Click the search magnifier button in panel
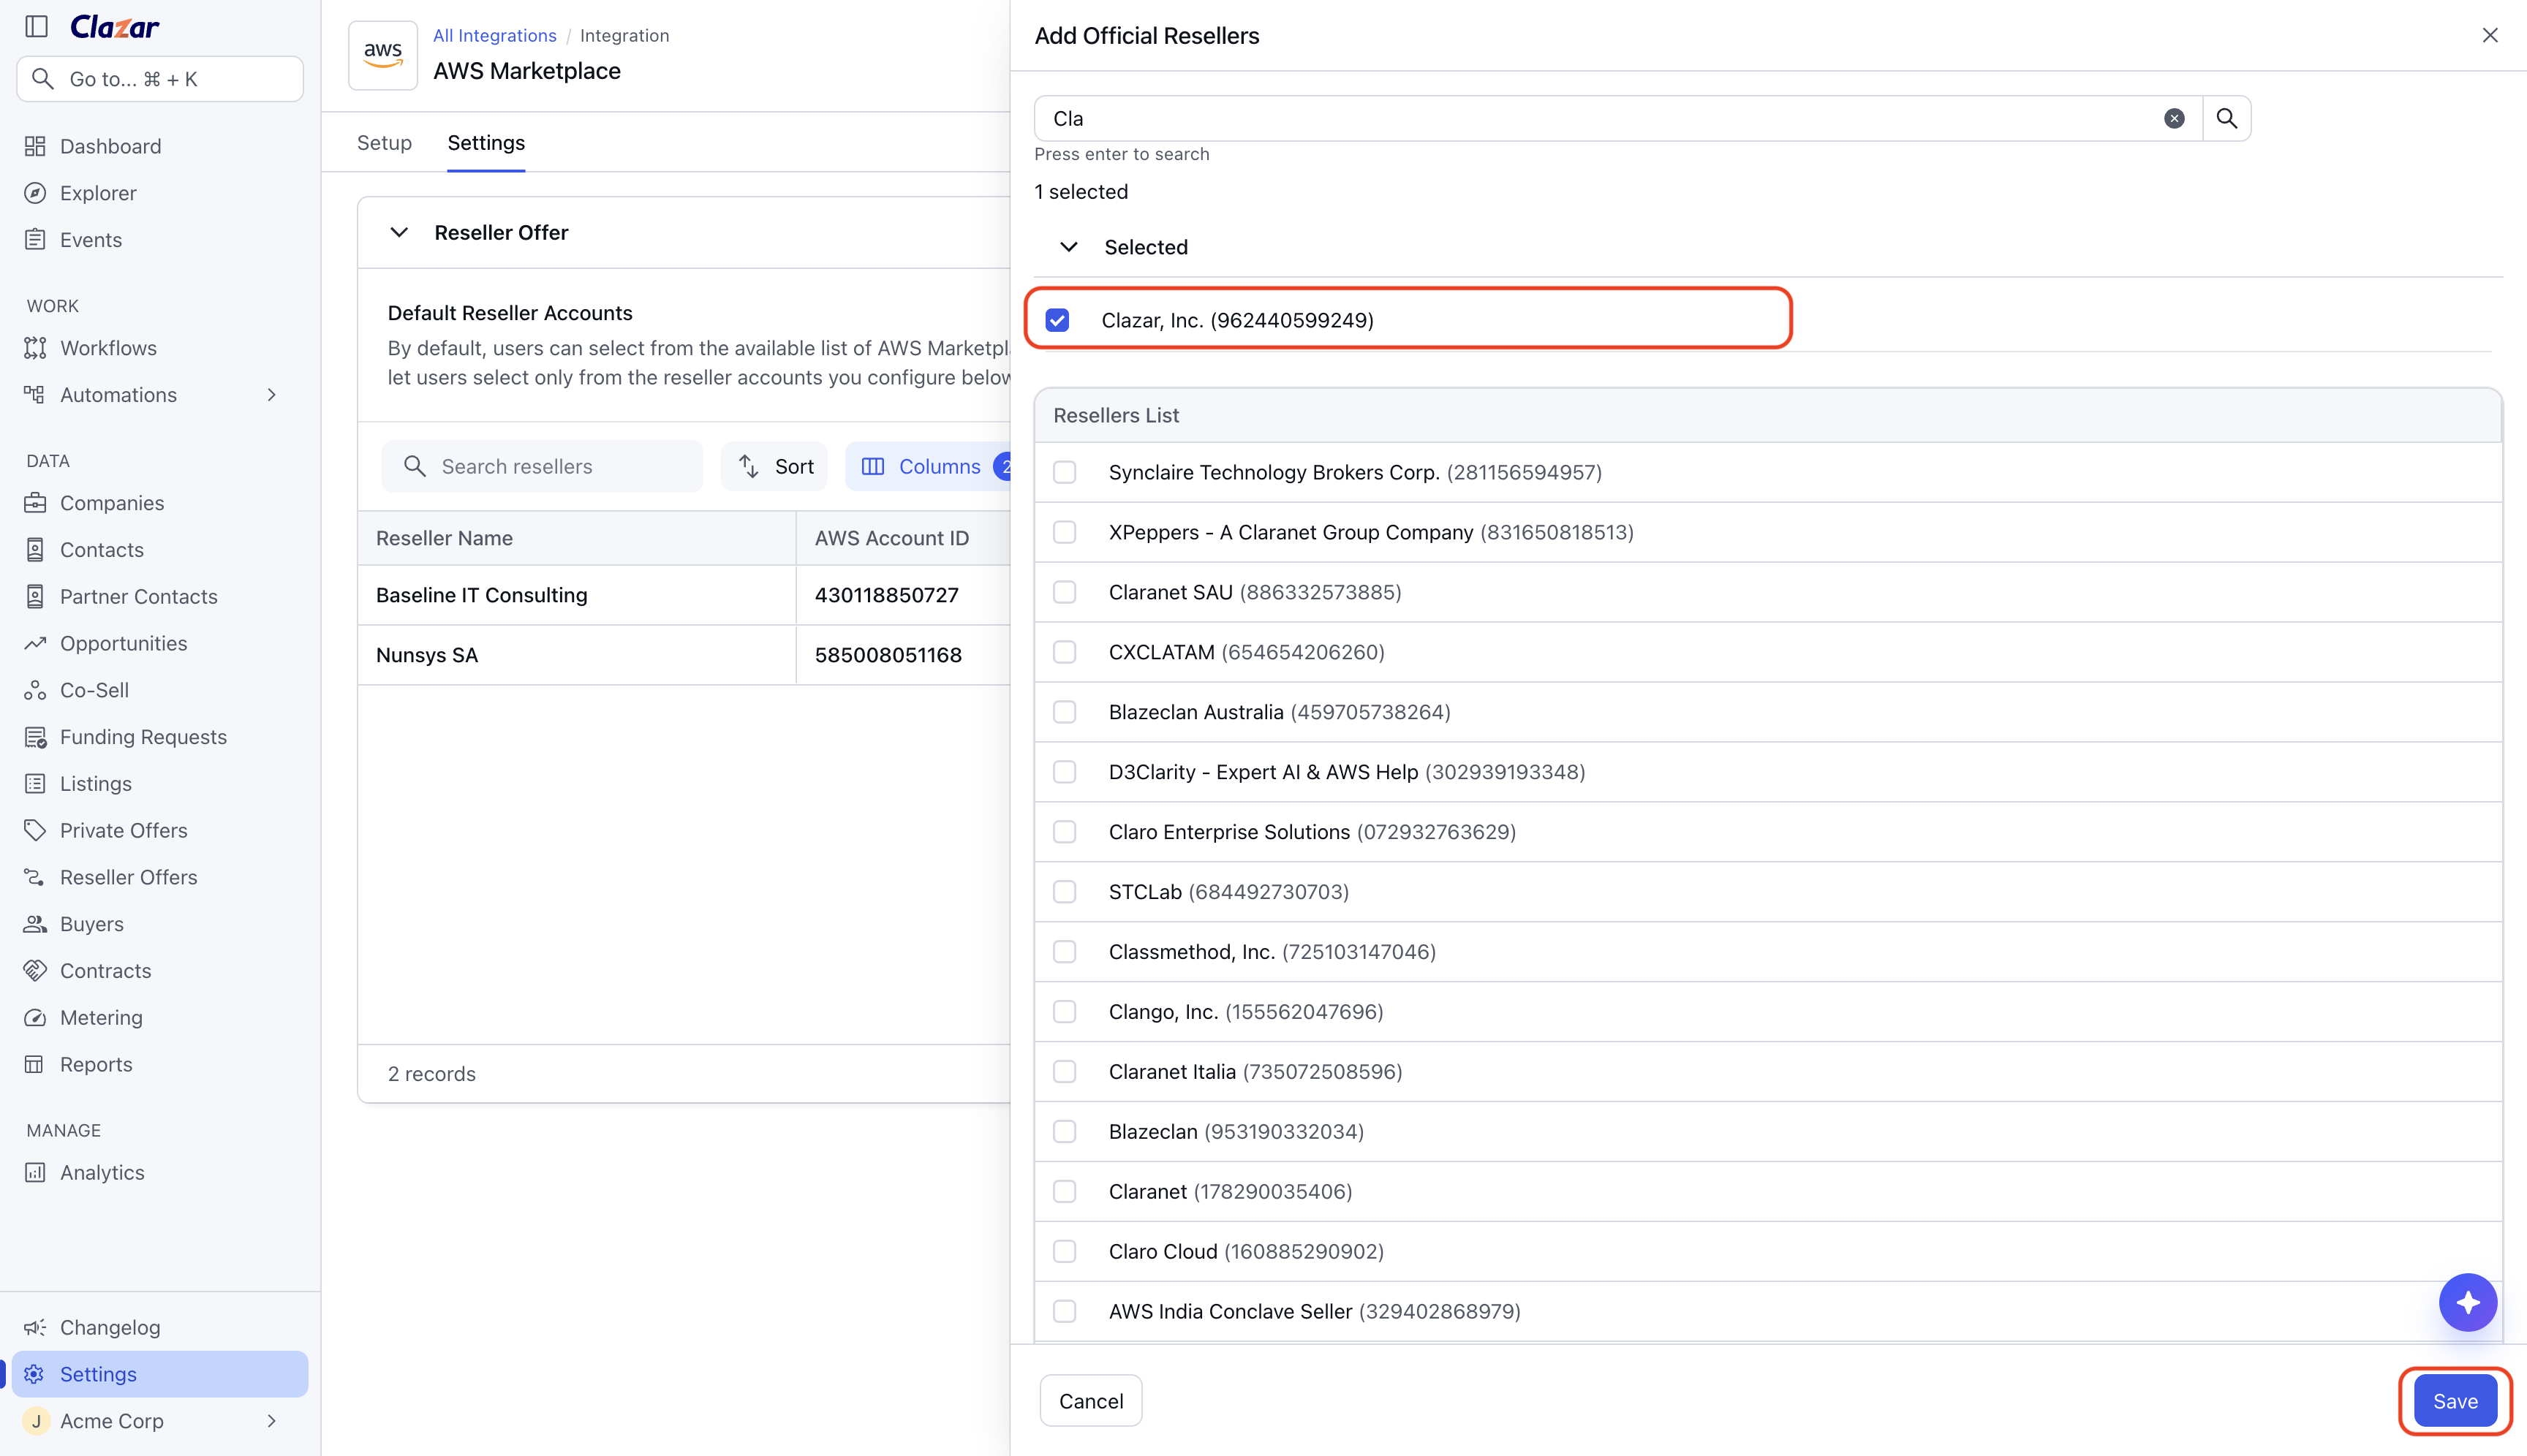2527x1456 pixels. point(2226,119)
